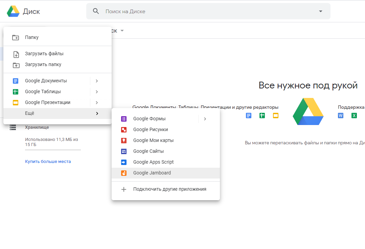Click the Использовано 11,3 МБ из 15 ГБ text
Screen dimensions: 365x249
[51, 142]
